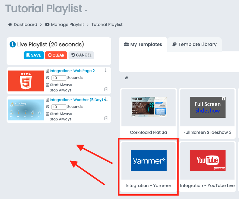Save the live playlist

click(34, 55)
